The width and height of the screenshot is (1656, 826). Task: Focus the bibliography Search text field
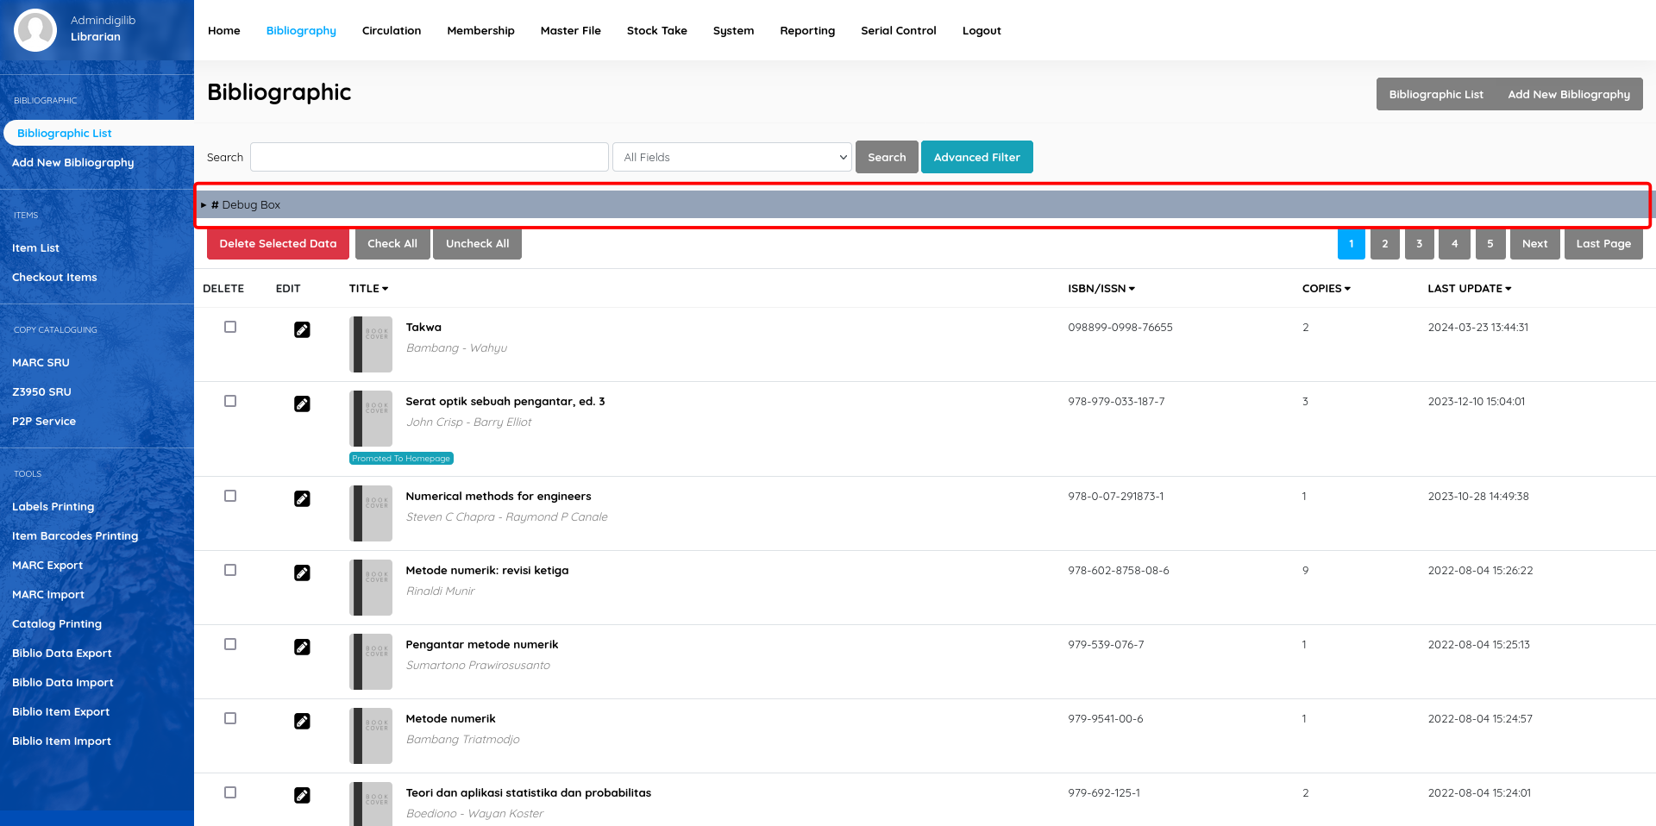pos(429,157)
